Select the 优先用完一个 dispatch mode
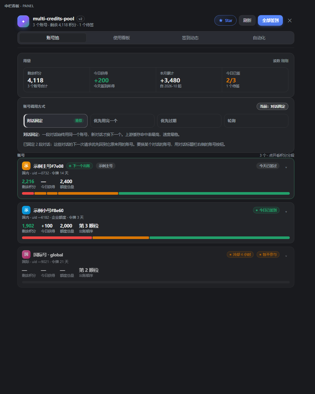The width and height of the screenshot is (315, 394). 122,121
